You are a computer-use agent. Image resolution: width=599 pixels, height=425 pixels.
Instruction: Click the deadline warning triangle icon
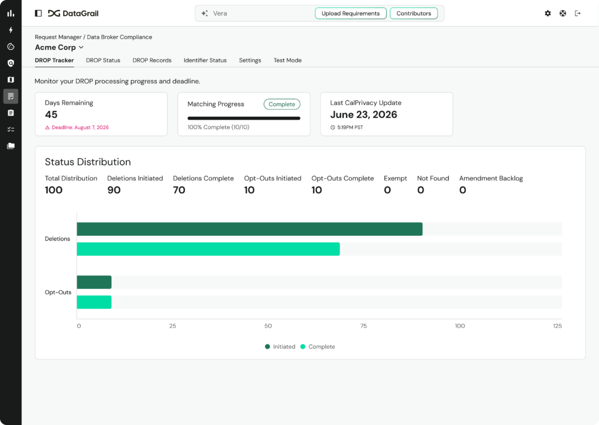47,128
